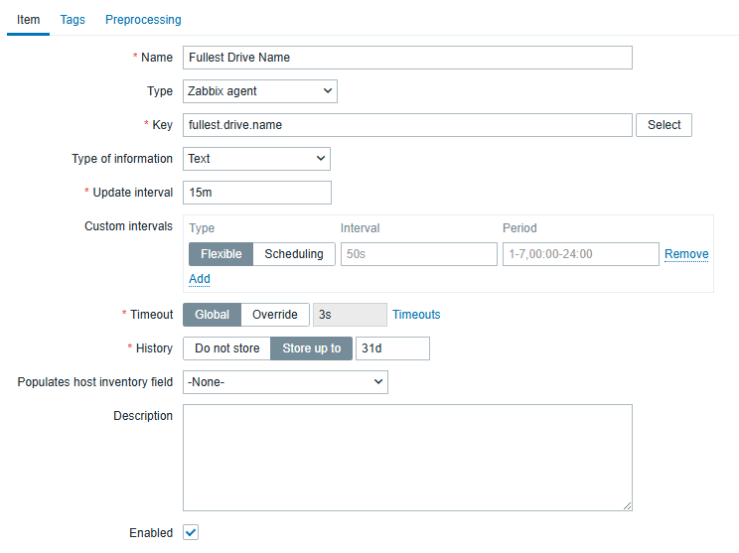Image resolution: width=739 pixels, height=553 pixels.
Task: Open the Preprocessing tab
Action: (143, 20)
